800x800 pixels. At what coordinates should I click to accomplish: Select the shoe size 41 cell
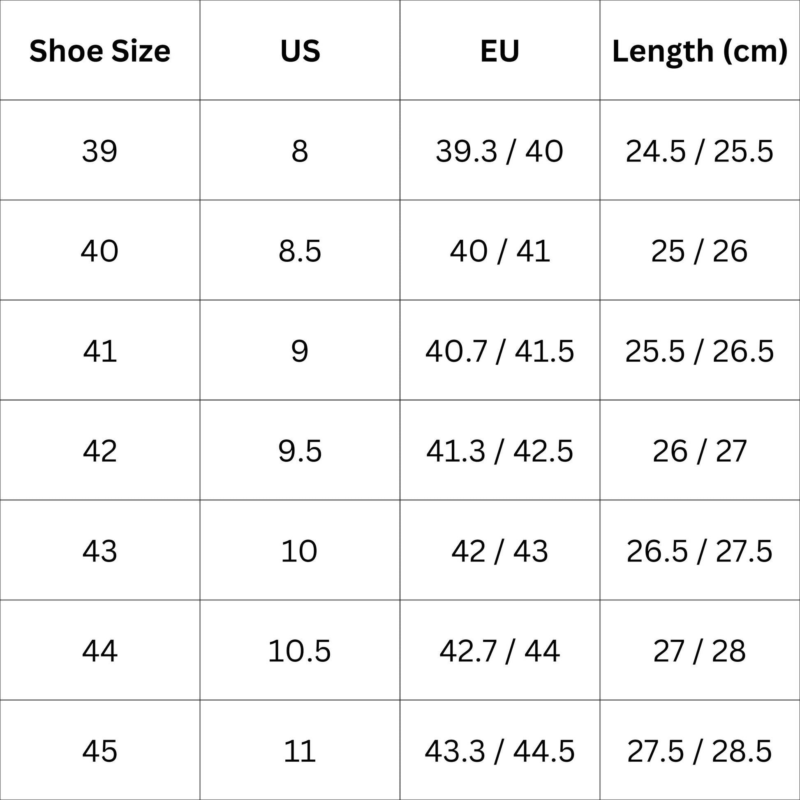pos(100,351)
